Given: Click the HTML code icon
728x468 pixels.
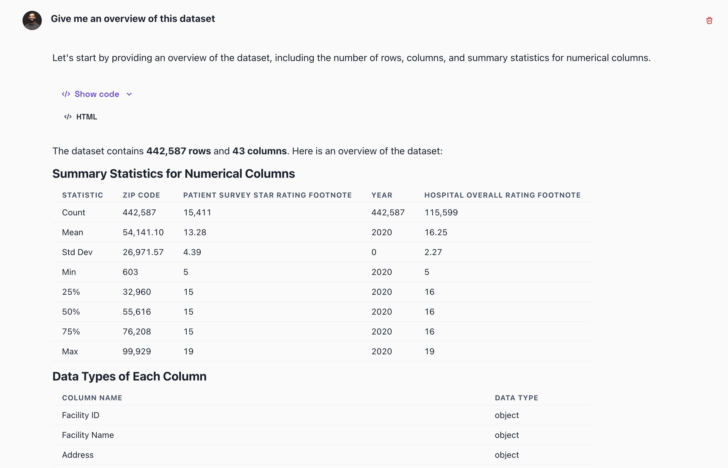Looking at the screenshot, I should (x=68, y=117).
